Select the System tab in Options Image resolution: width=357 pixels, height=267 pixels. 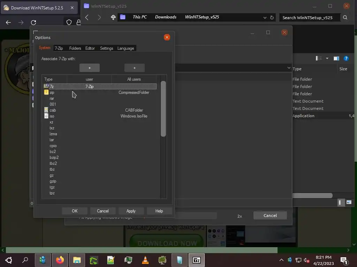(x=45, y=48)
